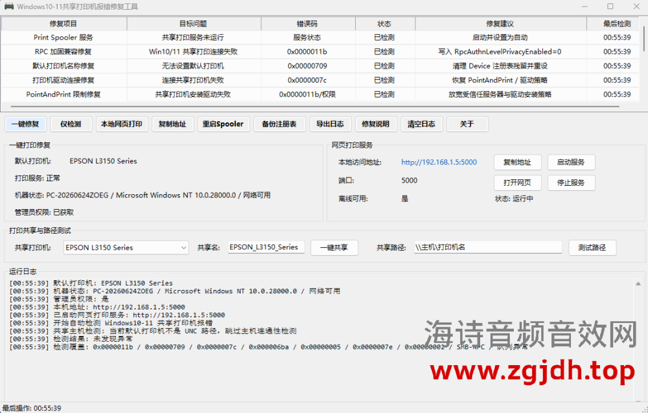This screenshot has width=648, height=413.
Task: Click 一键共享 button
Action: (x=334, y=247)
